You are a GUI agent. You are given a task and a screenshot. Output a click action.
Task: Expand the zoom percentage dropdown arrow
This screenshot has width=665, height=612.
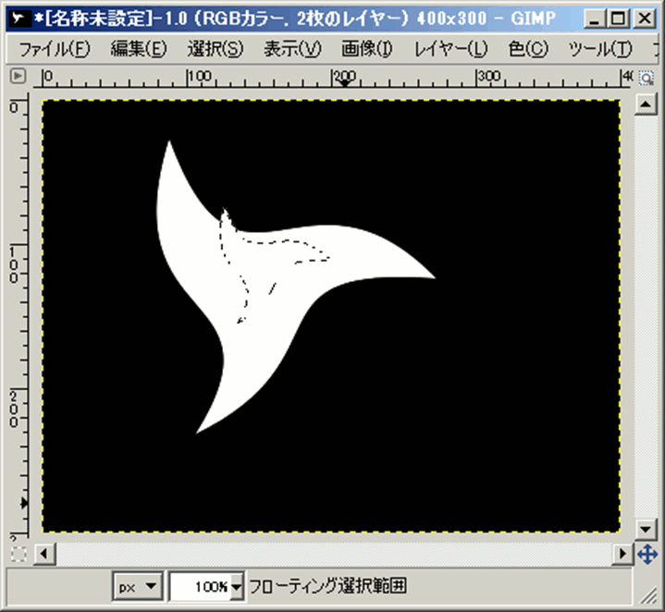[237, 586]
